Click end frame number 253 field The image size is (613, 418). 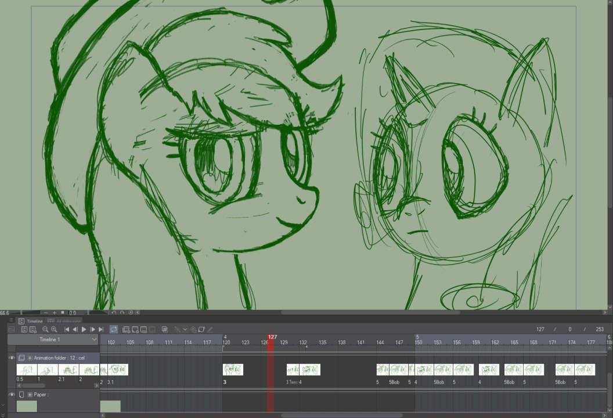point(599,329)
